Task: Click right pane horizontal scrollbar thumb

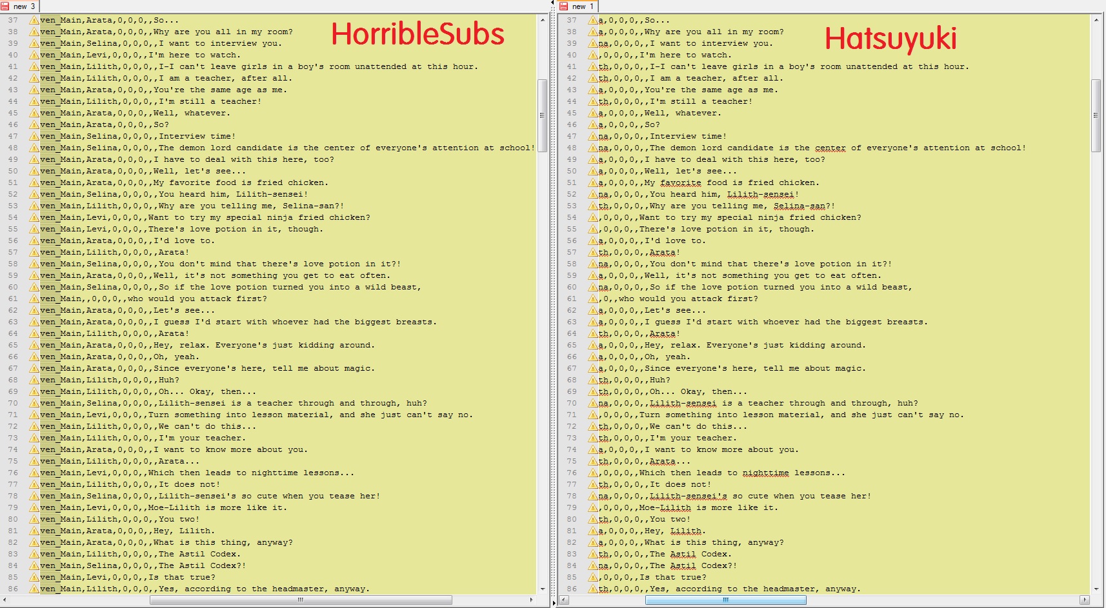Action: [x=726, y=600]
